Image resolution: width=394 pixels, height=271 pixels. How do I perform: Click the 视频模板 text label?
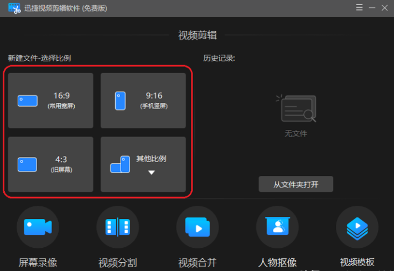[357, 262]
